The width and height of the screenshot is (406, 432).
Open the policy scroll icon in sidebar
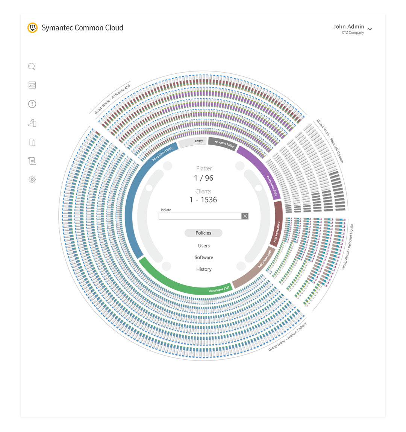pyautogui.click(x=32, y=161)
